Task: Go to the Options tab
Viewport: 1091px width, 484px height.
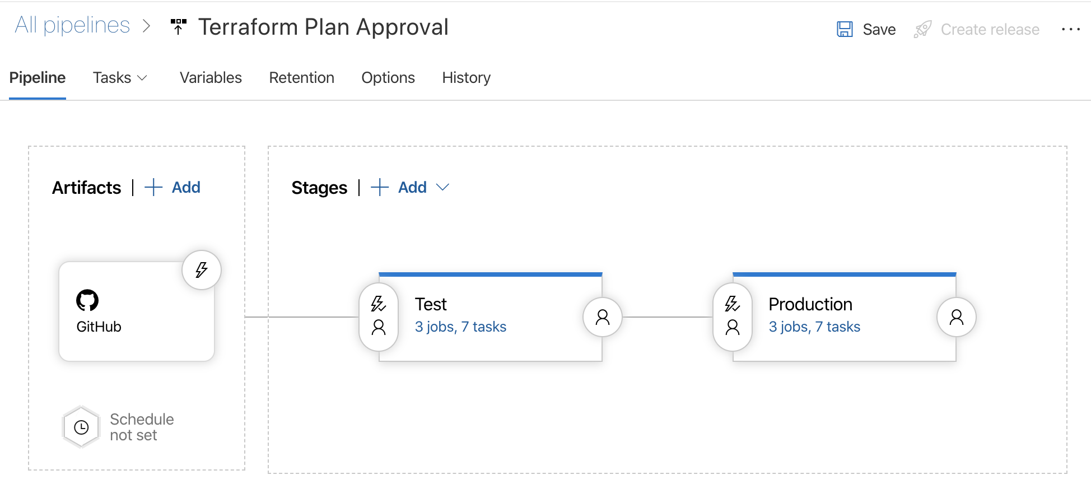Action: 388,78
